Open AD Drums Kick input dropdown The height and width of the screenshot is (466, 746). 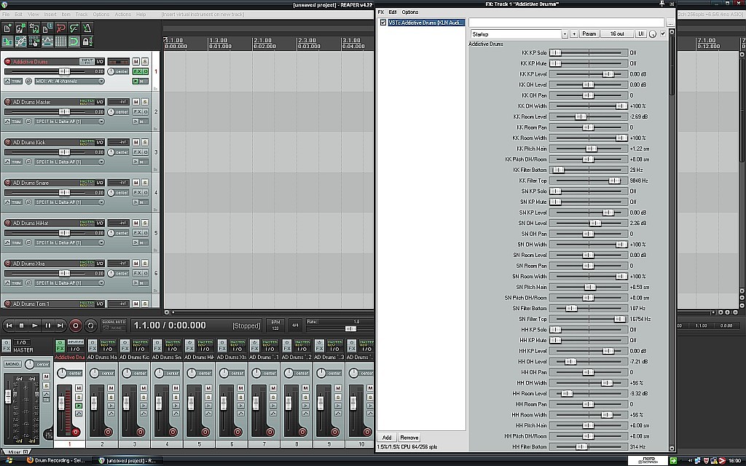pyautogui.click(x=69, y=162)
